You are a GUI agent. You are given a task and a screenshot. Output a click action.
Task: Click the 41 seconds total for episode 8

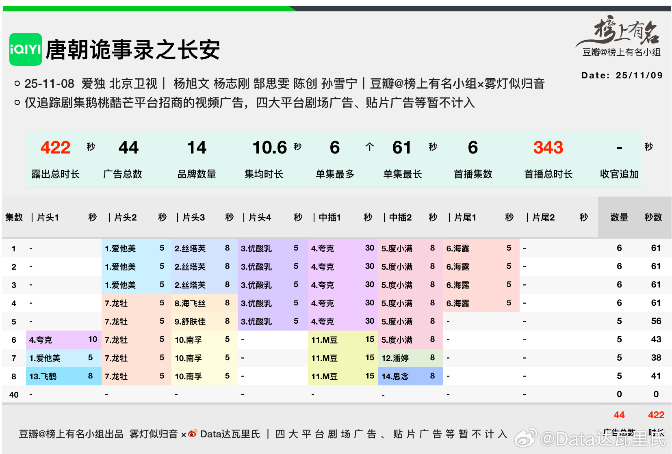coord(656,376)
